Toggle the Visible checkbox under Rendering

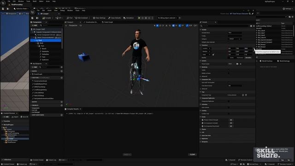tap(229, 70)
